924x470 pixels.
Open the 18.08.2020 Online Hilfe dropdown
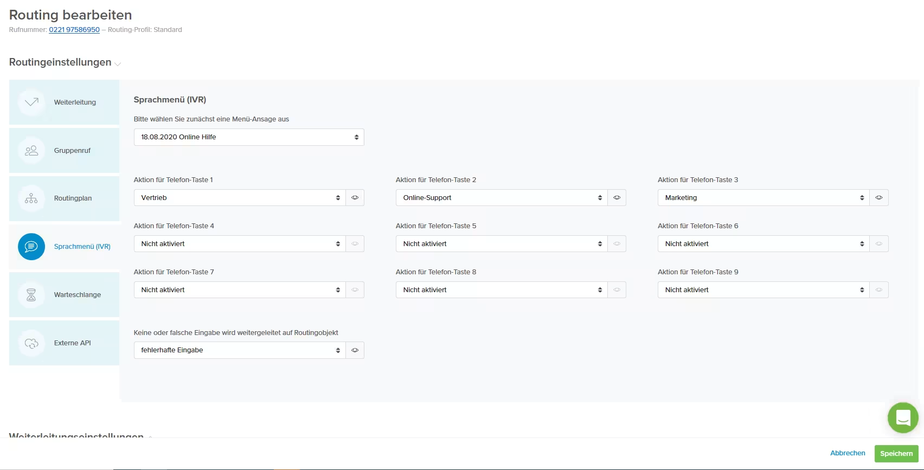point(249,137)
